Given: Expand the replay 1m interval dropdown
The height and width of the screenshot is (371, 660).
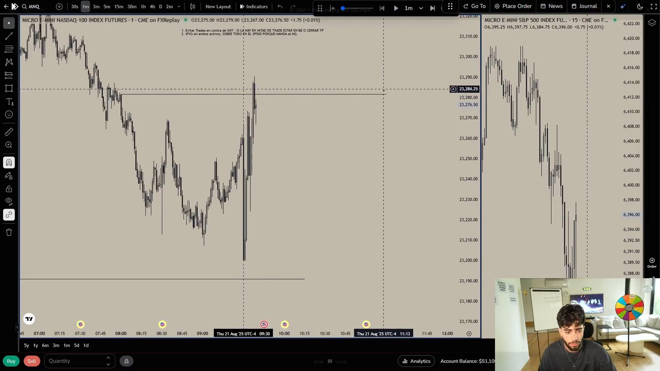Looking at the screenshot, I should click(421, 8).
